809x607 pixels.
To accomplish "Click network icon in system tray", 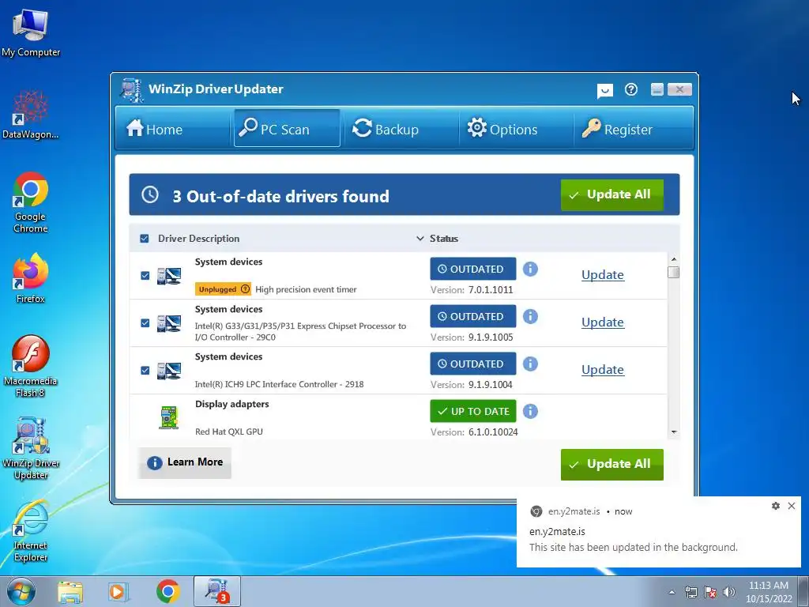I will coord(691,592).
